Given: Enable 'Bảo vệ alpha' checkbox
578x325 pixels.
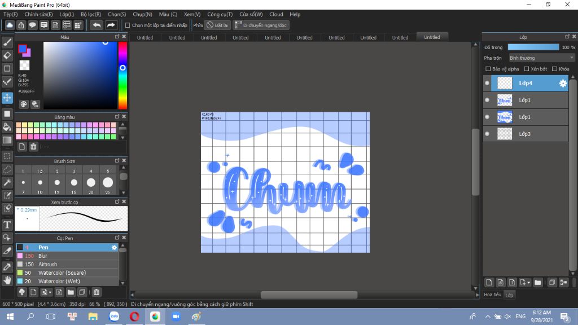Looking at the screenshot, I should coord(488,69).
